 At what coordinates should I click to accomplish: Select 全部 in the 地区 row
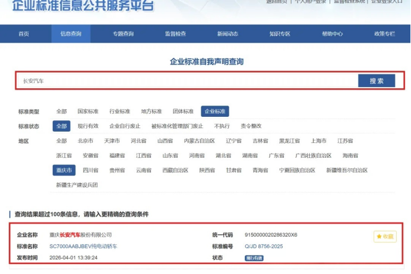(61, 141)
